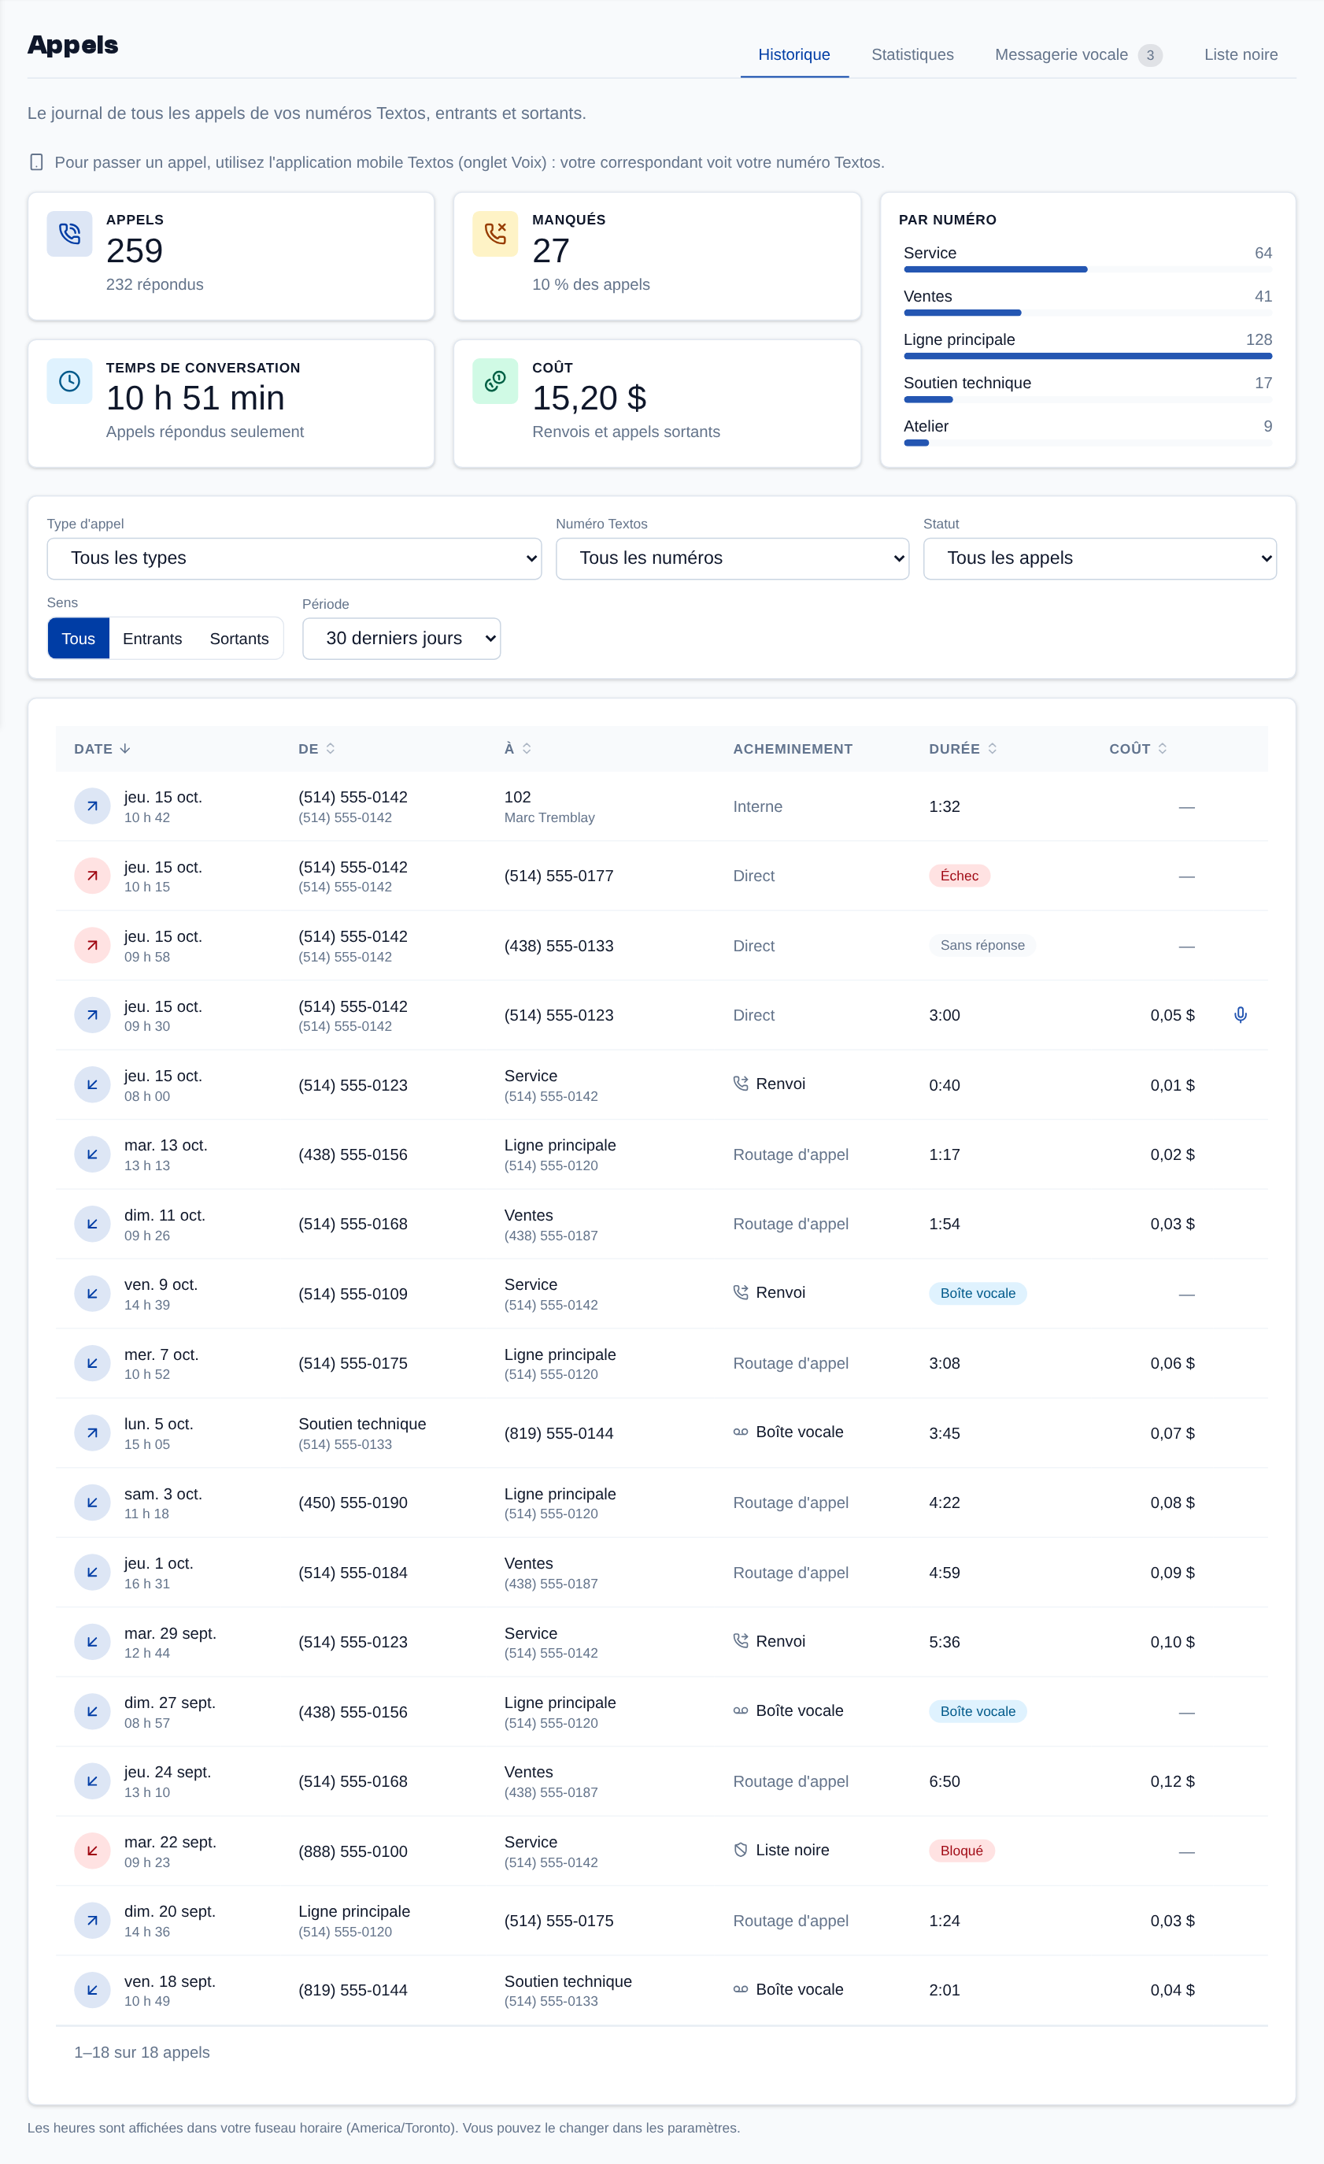1324x2164 pixels.
Task: Click the clock icon in Temps de conversation
Action: pyautogui.click(x=69, y=381)
